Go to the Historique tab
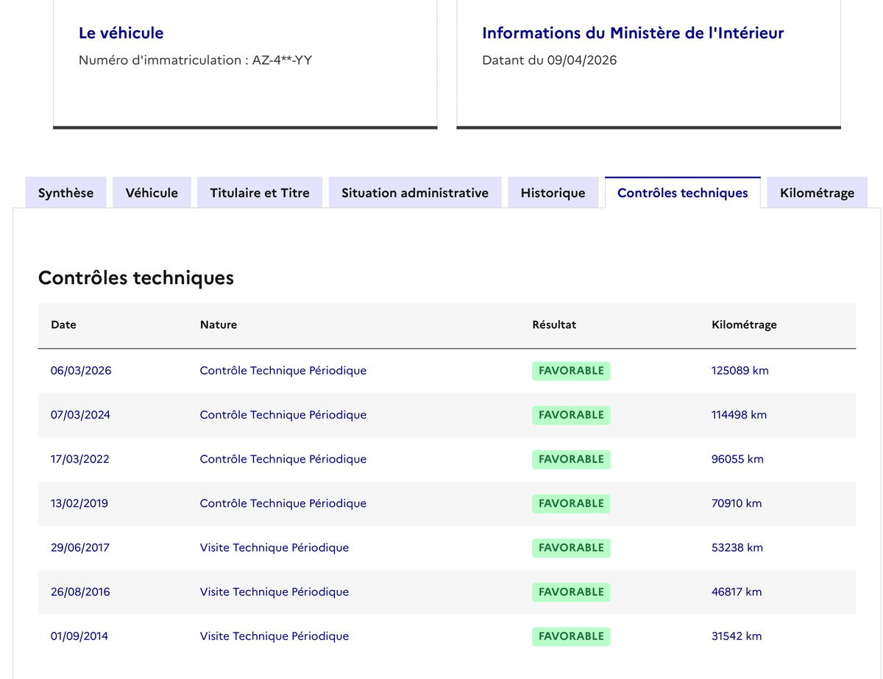Screen dimensions: 883x679 (553, 193)
